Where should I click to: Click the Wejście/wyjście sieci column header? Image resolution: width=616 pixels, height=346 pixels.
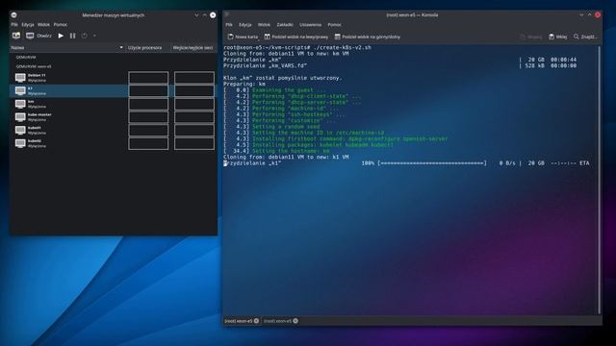[192, 47]
